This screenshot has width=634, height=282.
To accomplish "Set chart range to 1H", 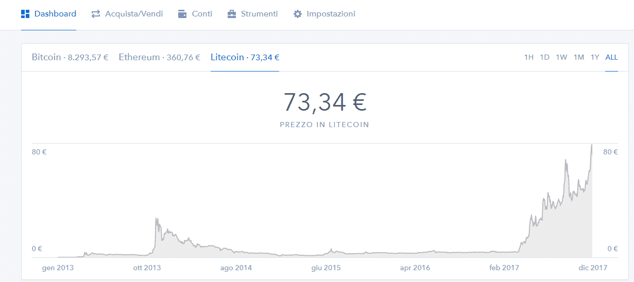I will [529, 57].
